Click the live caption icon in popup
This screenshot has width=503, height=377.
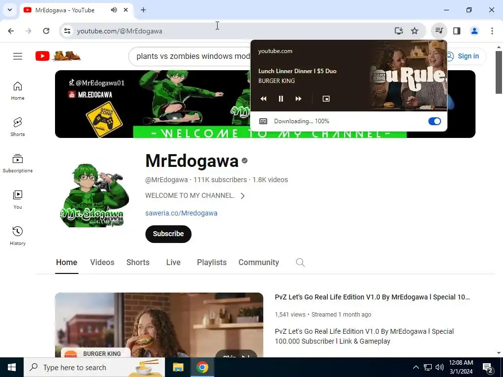click(x=263, y=121)
